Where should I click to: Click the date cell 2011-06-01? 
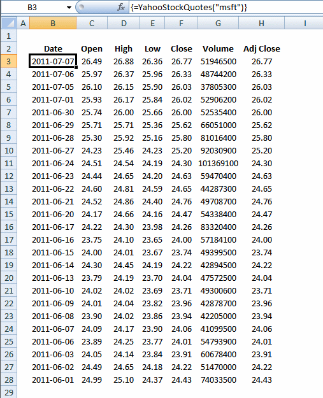click(53, 380)
